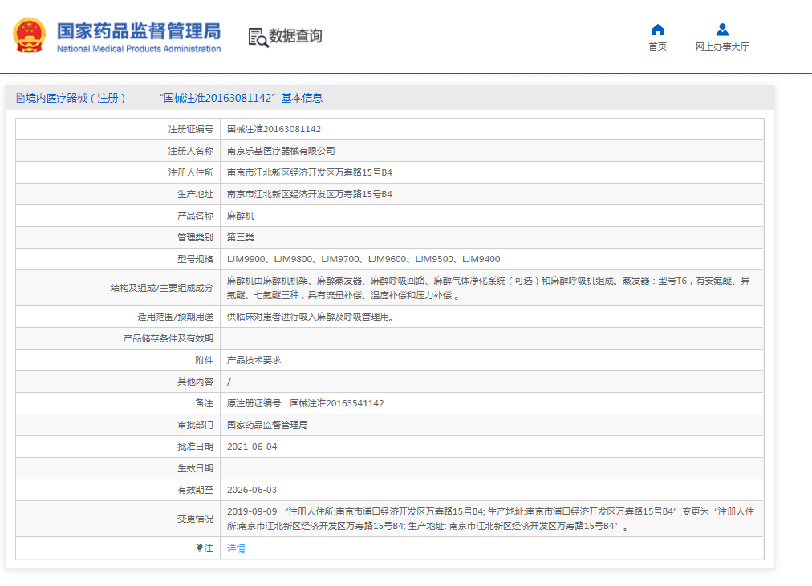Image resolution: width=812 pixels, height=586 pixels.
Task: Click the expiry date 2026-06-03
Action: click(x=252, y=490)
